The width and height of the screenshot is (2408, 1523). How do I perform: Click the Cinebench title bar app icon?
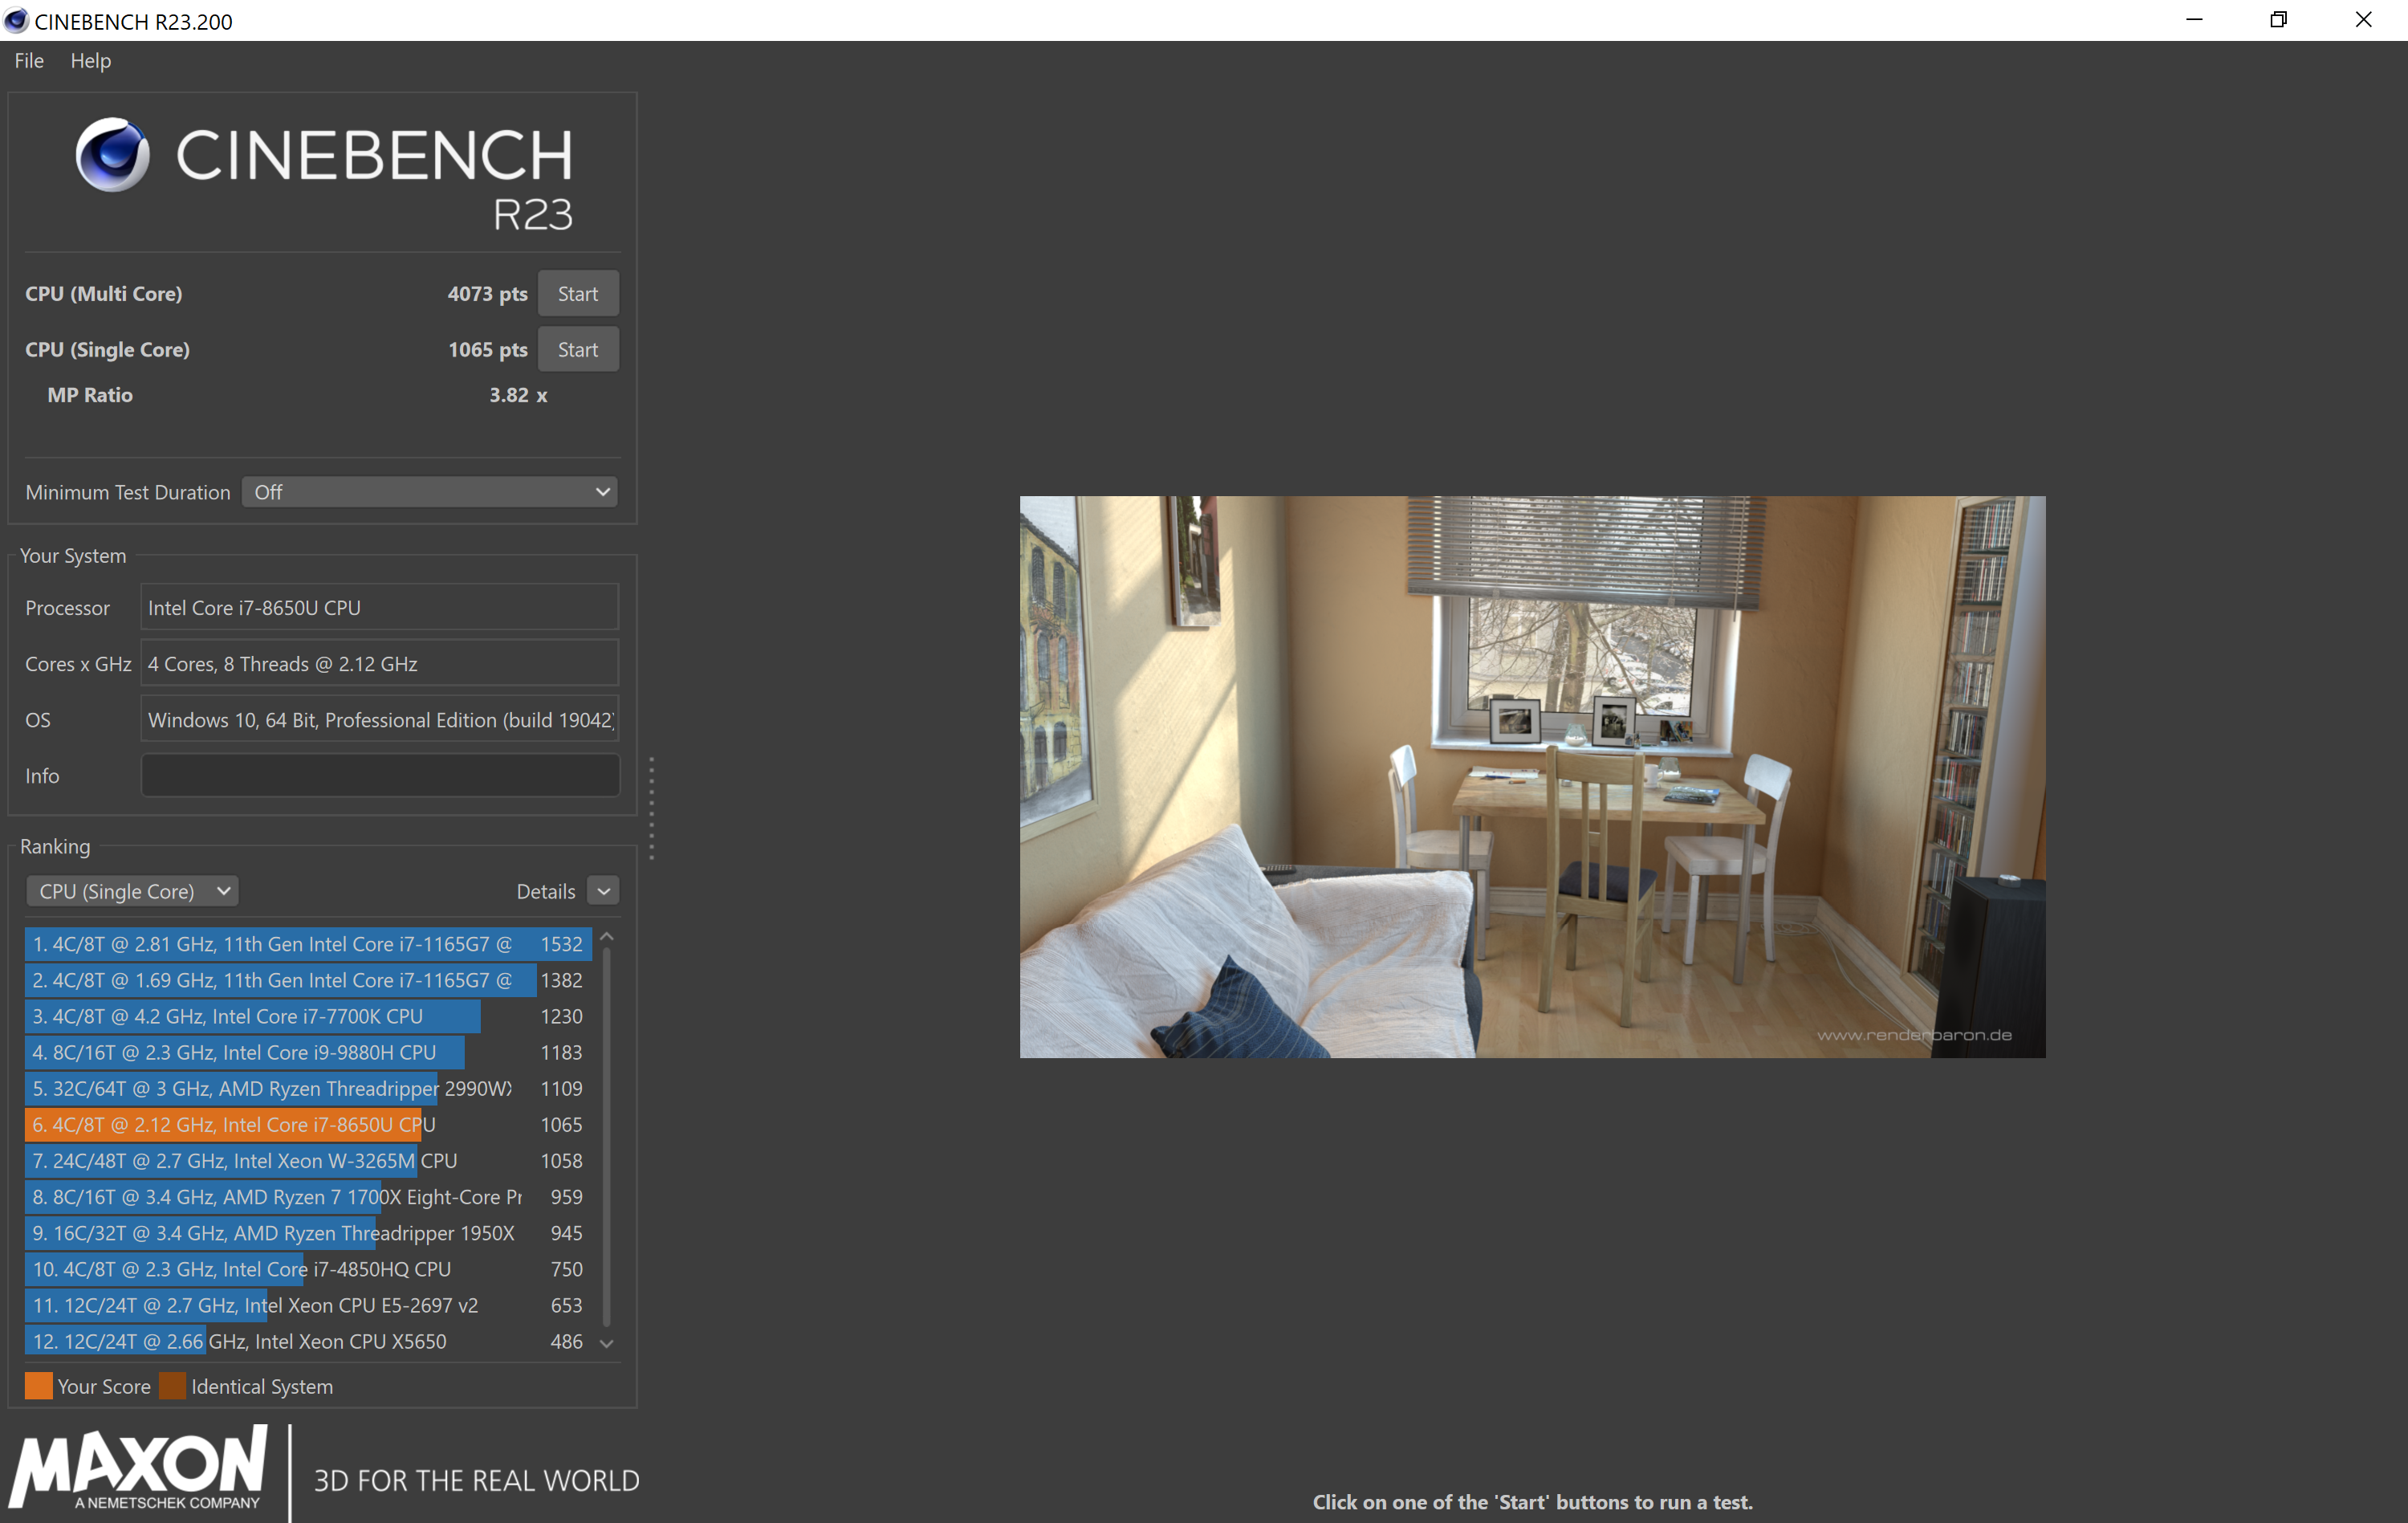(16, 20)
